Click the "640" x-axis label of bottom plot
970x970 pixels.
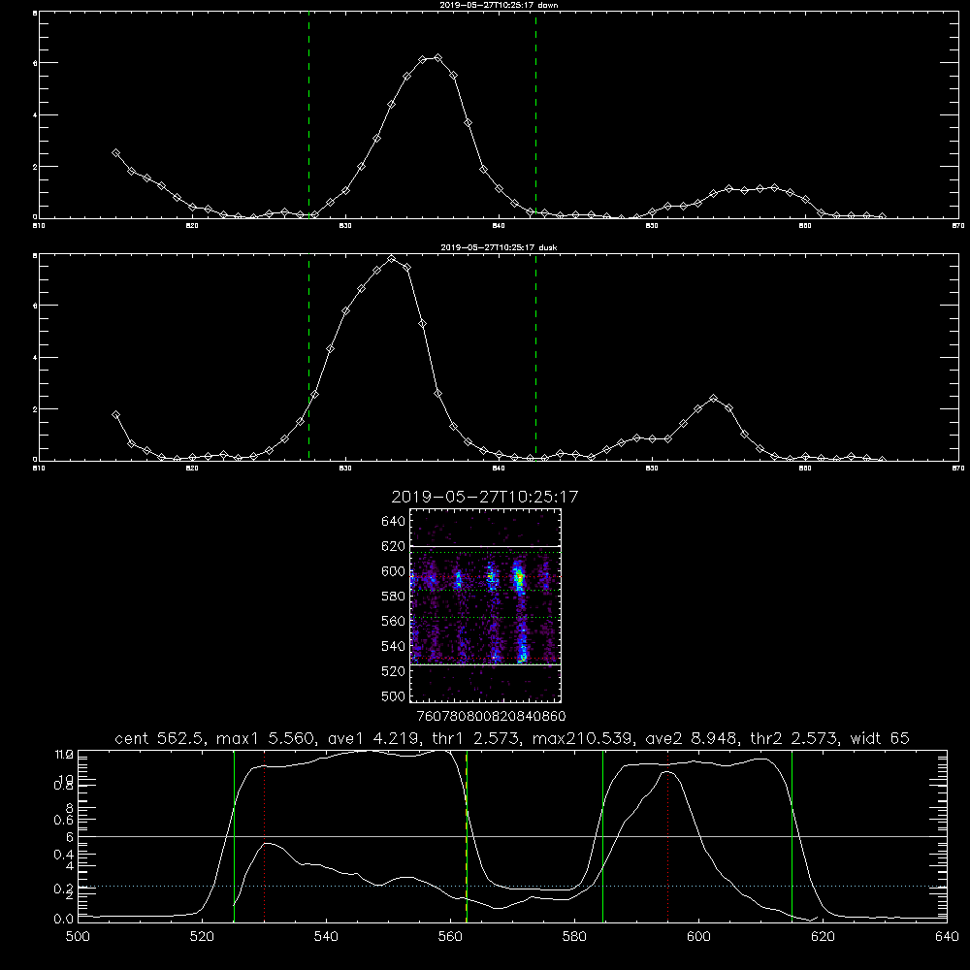947,937
